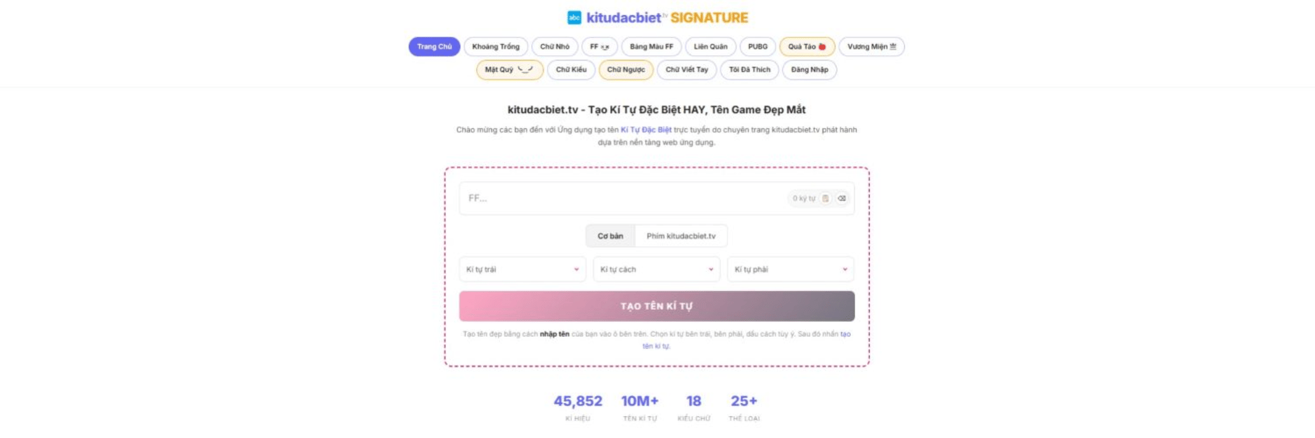
Task: Expand the Kí tự phải dropdown
Action: (790, 269)
